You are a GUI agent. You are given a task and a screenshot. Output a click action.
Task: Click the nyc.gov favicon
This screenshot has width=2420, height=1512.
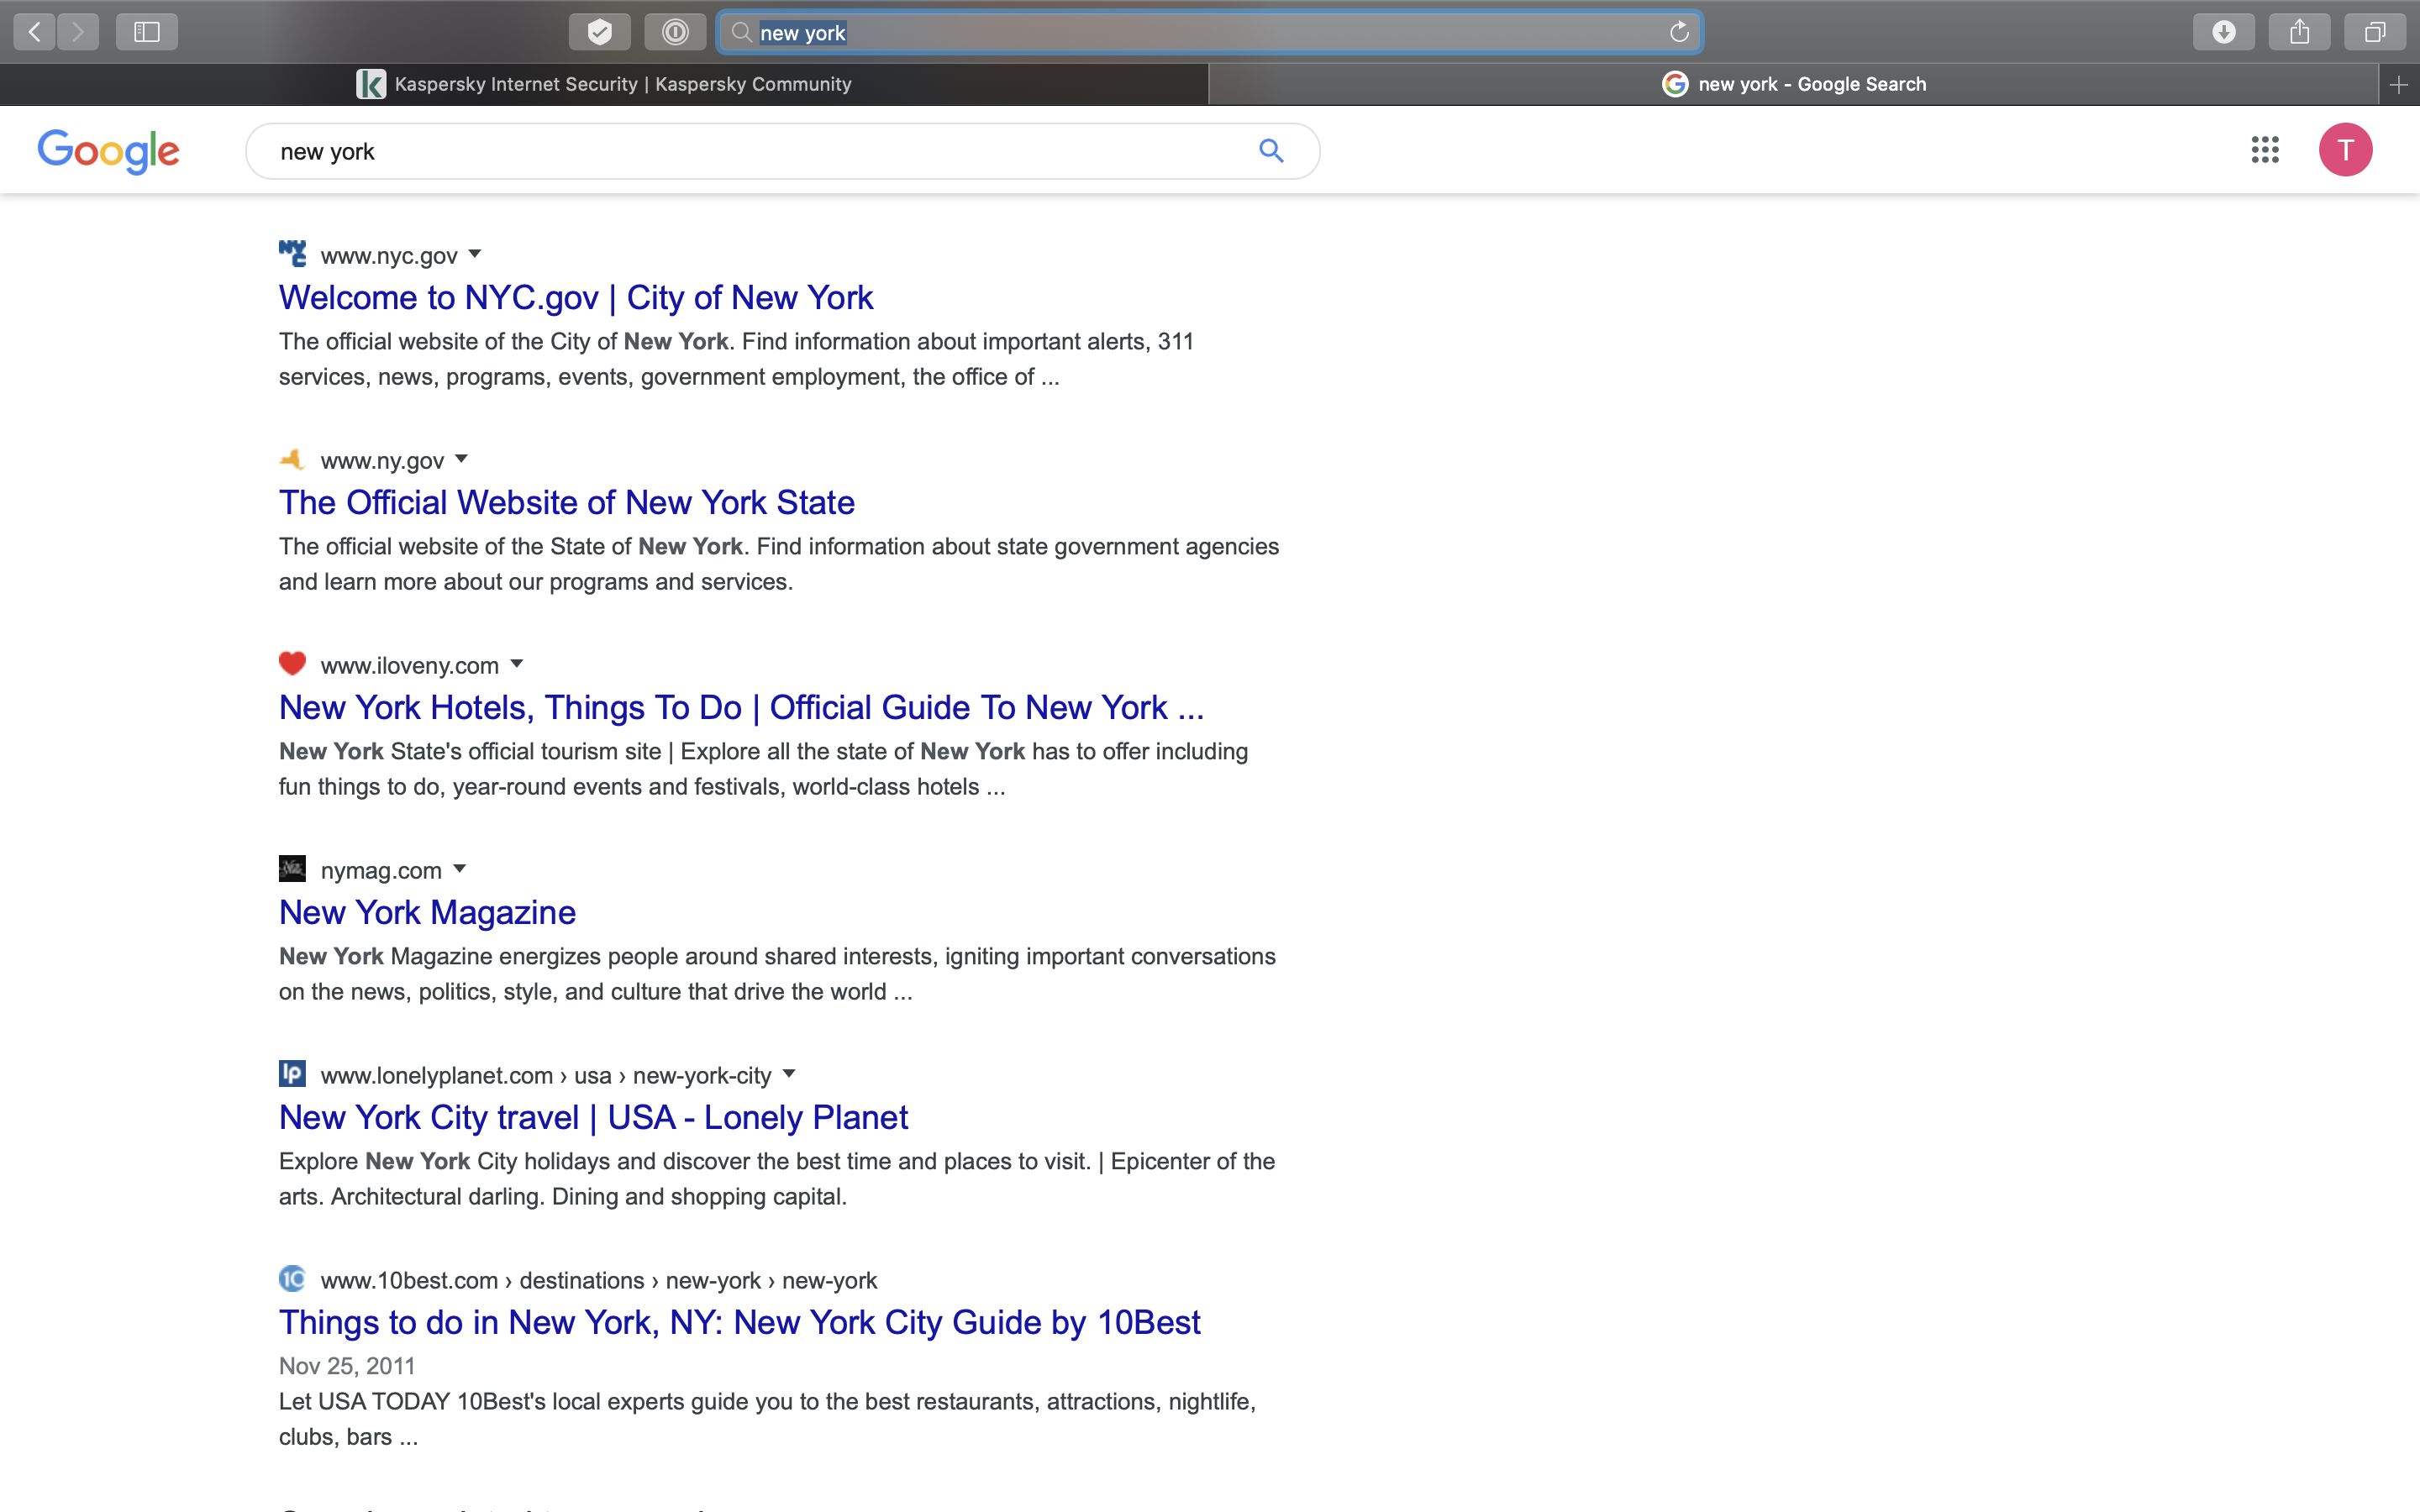coord(292,254)
